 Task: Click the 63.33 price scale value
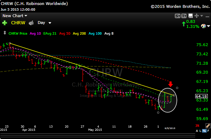coord(202,100)
